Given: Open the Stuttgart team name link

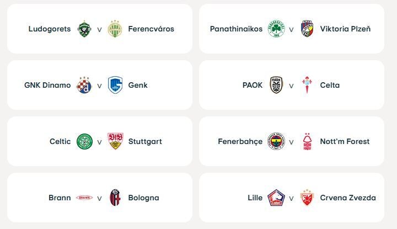Looking at the screenshot, I should [145, 141].
